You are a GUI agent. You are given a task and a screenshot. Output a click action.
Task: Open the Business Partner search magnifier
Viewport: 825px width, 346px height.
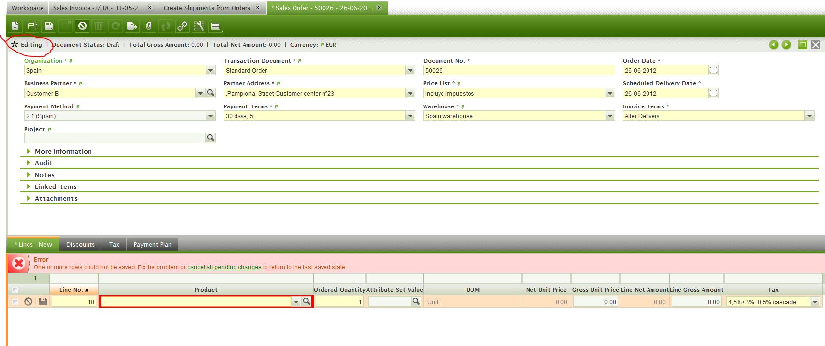tap(211, 93)
